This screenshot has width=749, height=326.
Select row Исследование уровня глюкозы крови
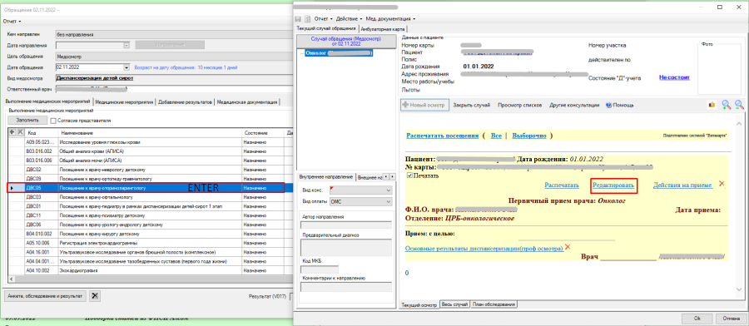tap(151, 142)
